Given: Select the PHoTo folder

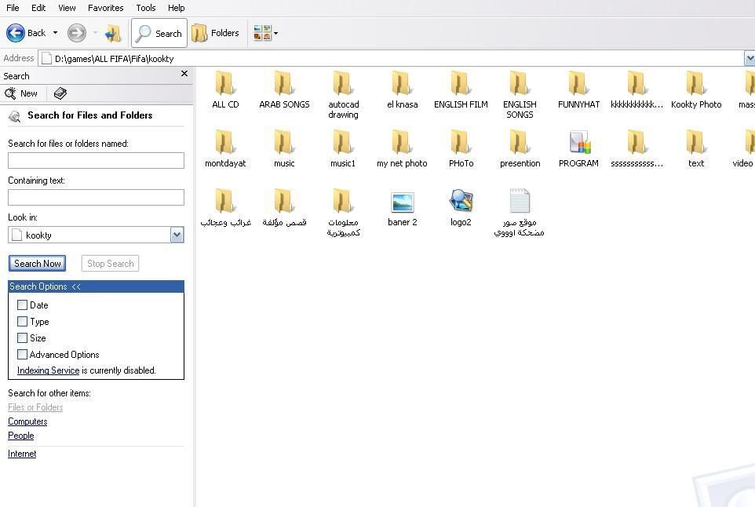Looking at the screenshot, I should click(461, 149).
